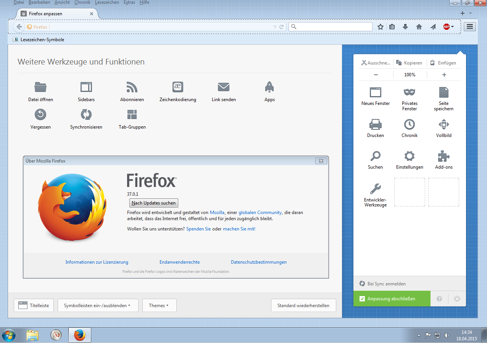Open the Einstellungen gear icon
Viewport: 487px width, 343px height.
tap(410, 156)
